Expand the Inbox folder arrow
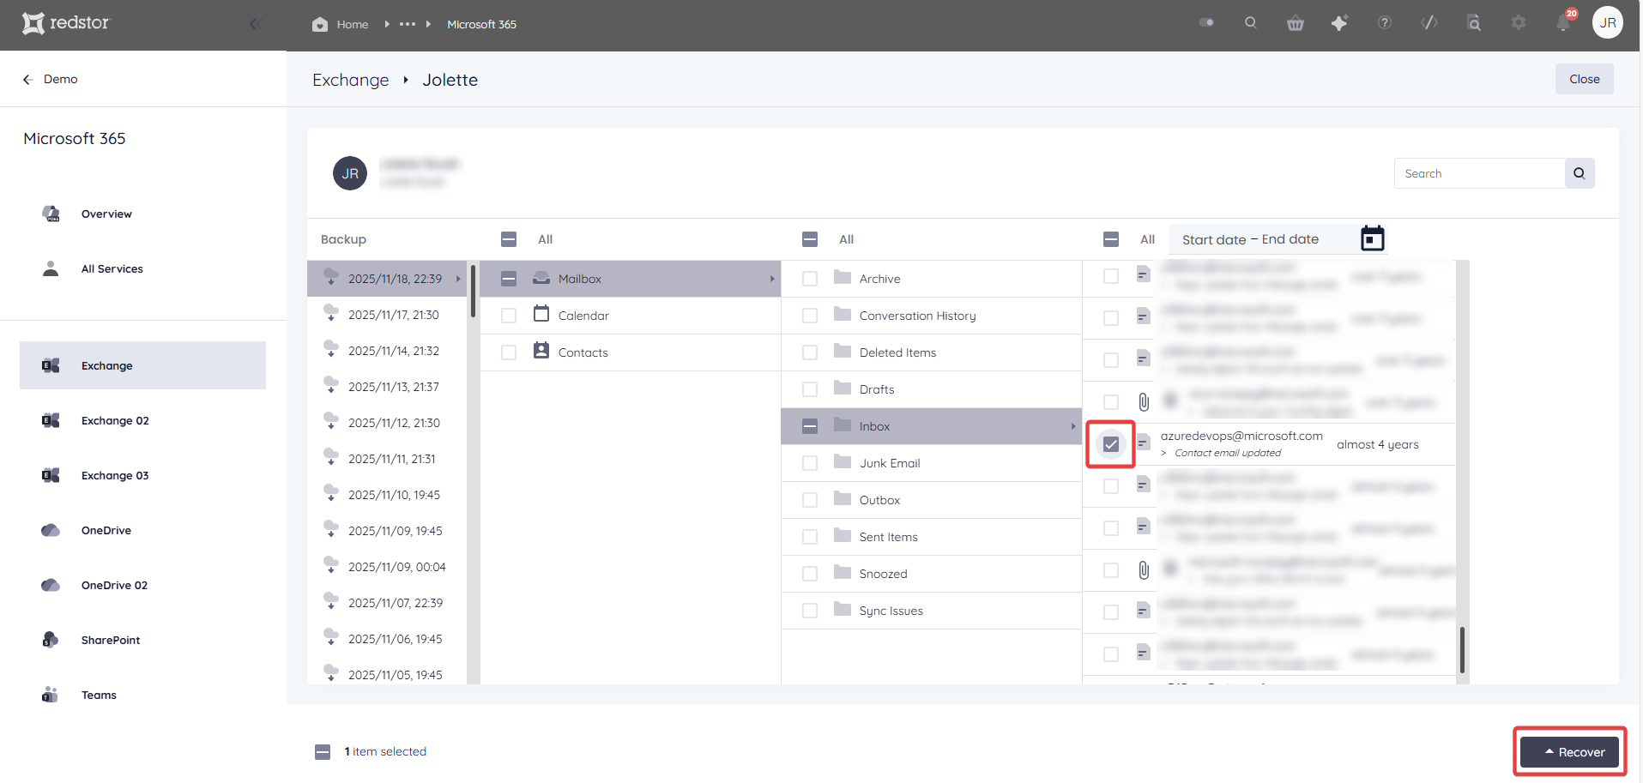1643x783 pixels. (1073, 426)
